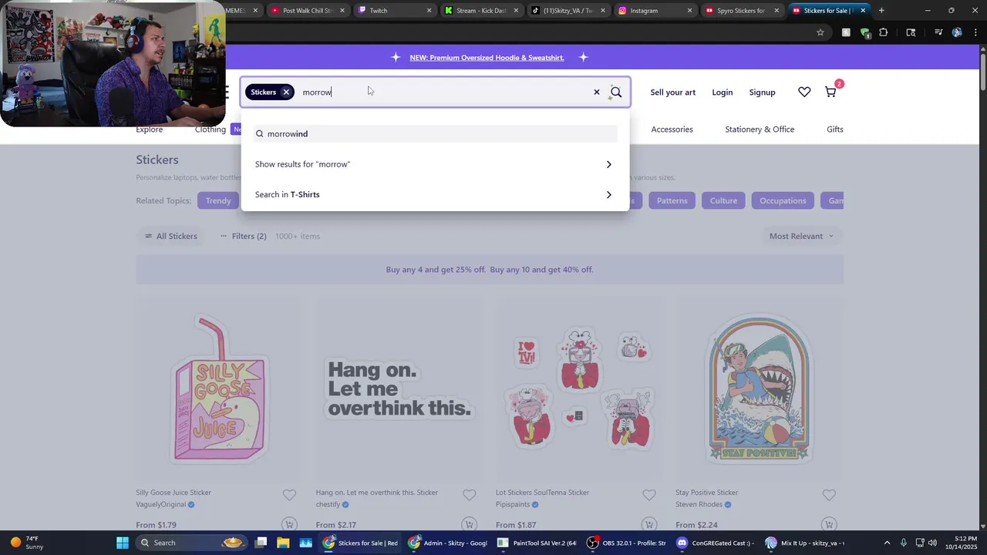Select the Occupations related topic chip
The width and height of the screenshot is (987, 555).
coord(783,200)
